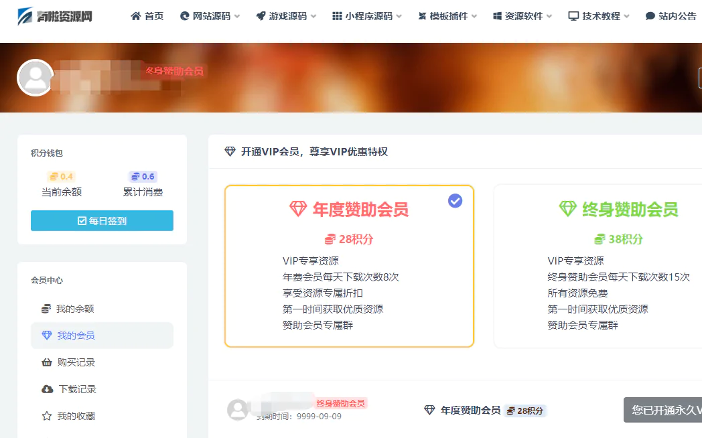Open the 站内公告 announcements link

[x=671, y=16]
